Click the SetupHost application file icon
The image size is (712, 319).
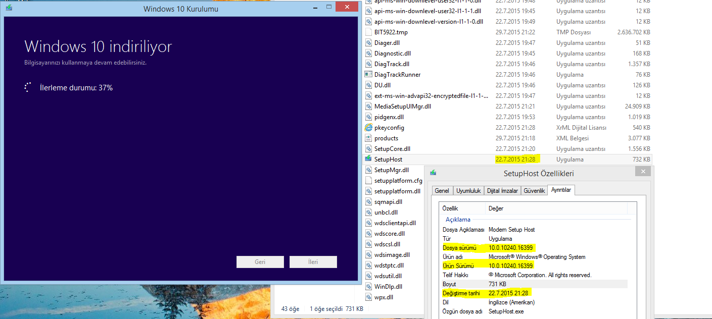[x=368, y=159]
